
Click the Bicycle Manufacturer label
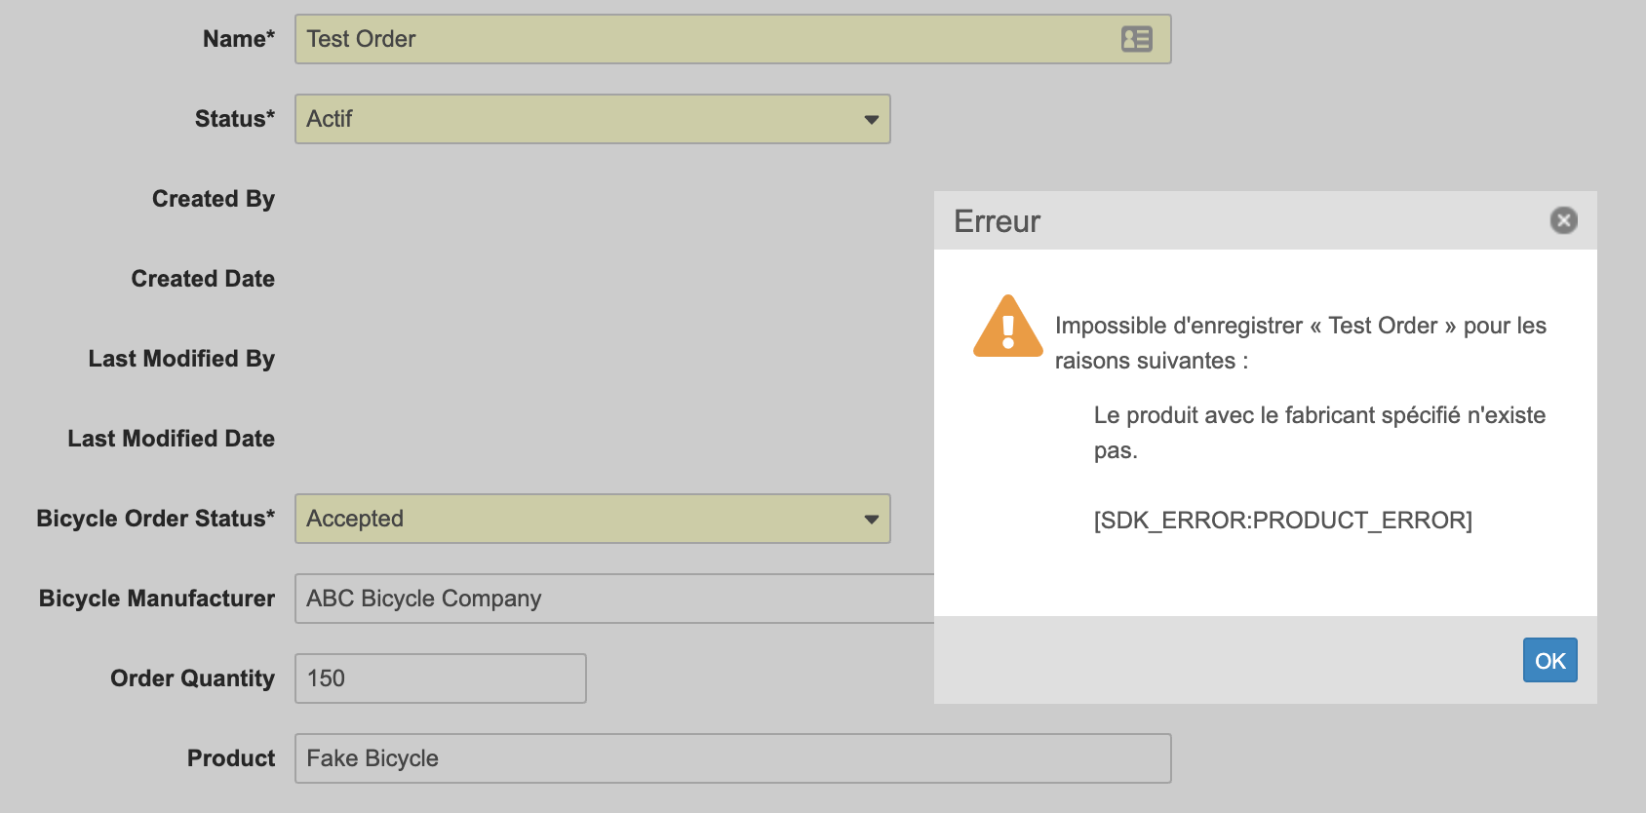(x=157, y=599)
